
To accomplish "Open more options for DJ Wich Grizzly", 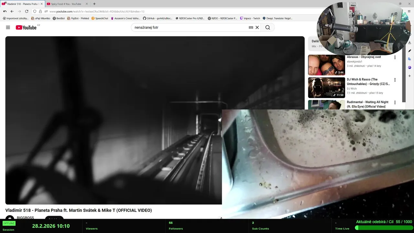I will (x=395, y=80).
